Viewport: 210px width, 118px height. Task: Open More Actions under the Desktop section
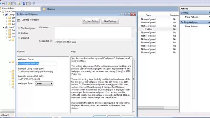tap(191, 17)
